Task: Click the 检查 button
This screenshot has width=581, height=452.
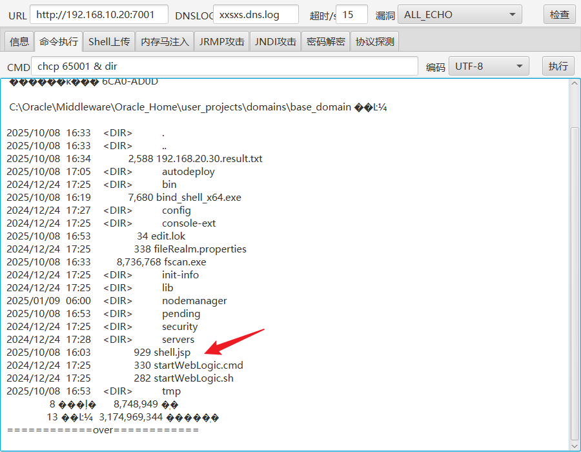Action: click(x=559, y=14)
